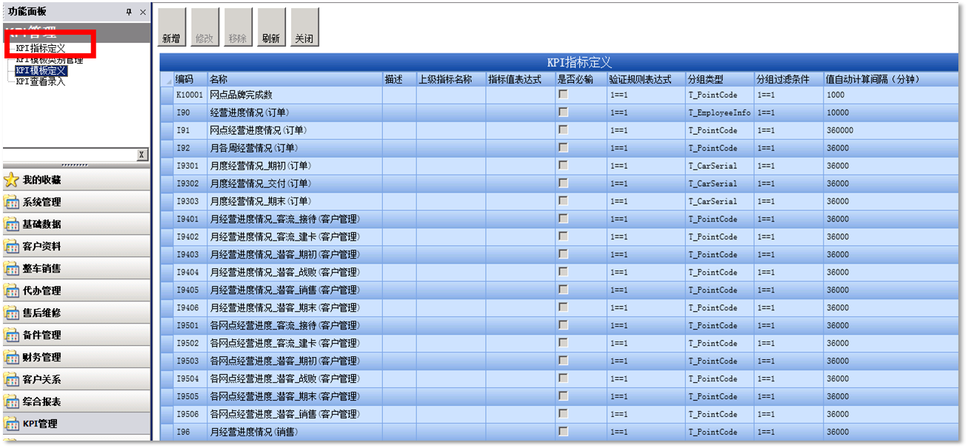Open KPI指标定义 in the tree

coord(41,48)
